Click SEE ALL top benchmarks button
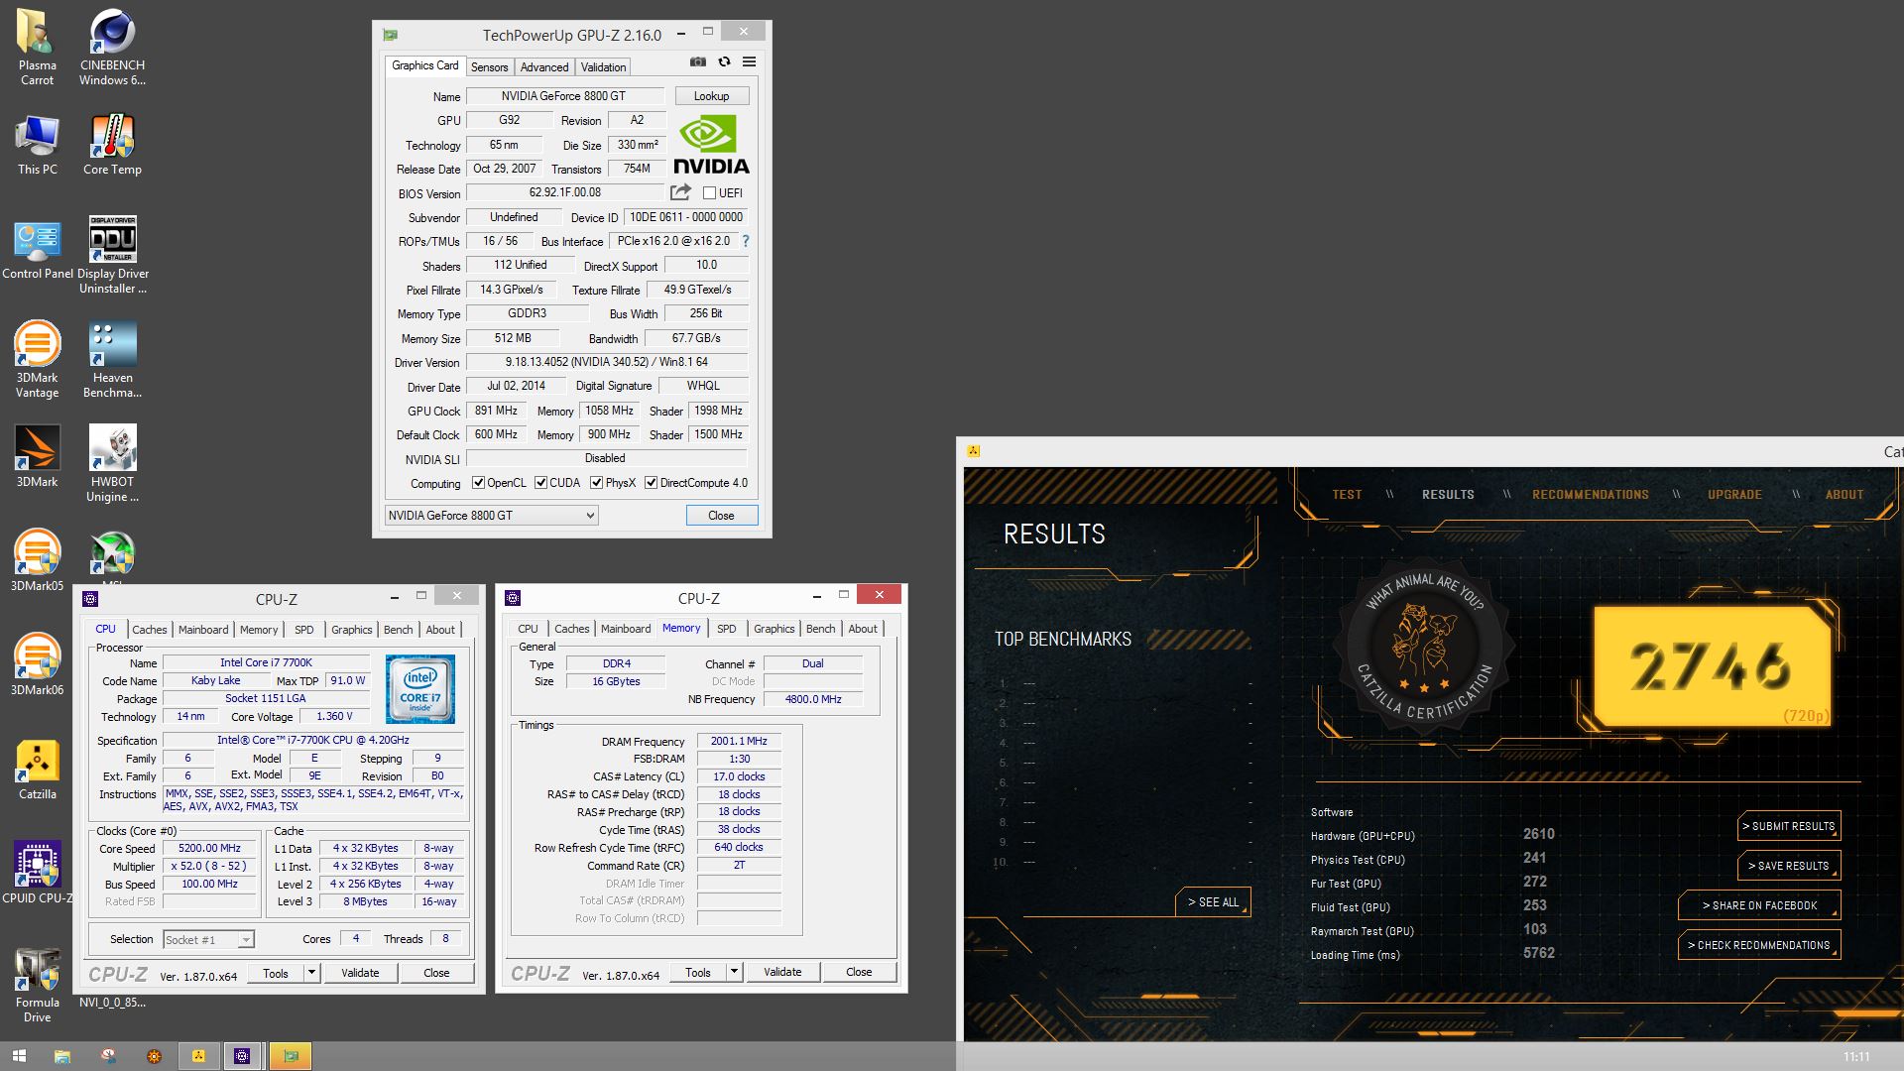Image resolution: width=1904 pixels, height=1071 pixels. pos(1213,902)
